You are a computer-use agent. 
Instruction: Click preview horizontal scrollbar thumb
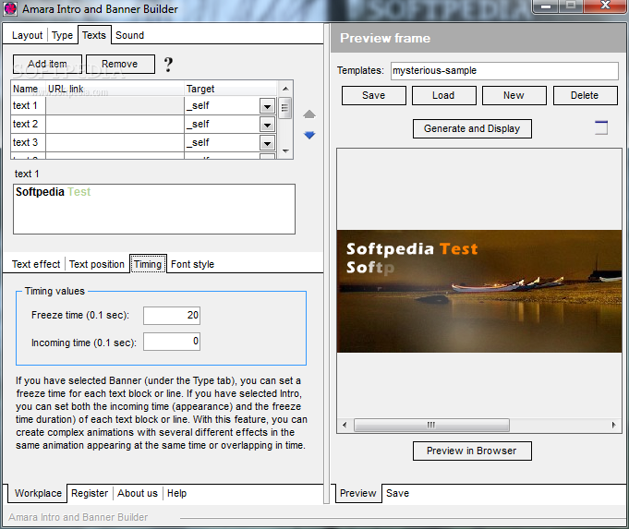pos(431,425)
